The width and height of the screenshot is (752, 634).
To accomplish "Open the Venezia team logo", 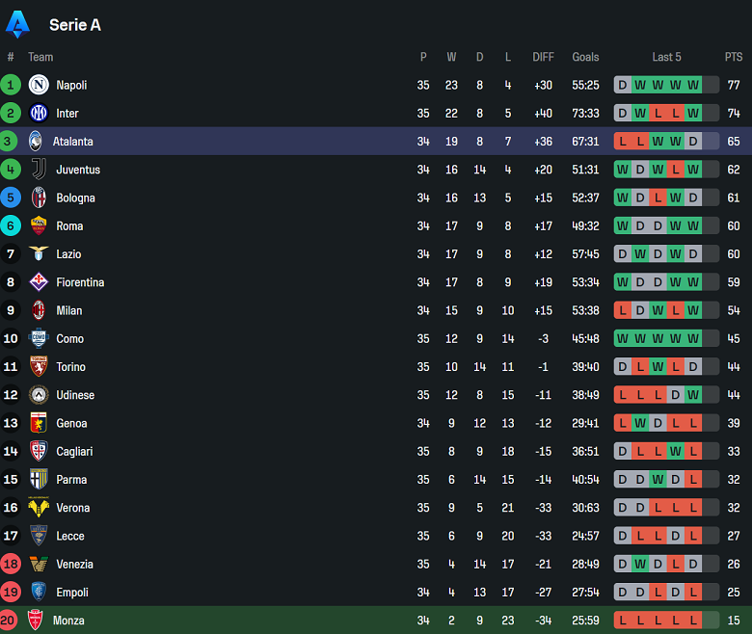I will (39, 564).
